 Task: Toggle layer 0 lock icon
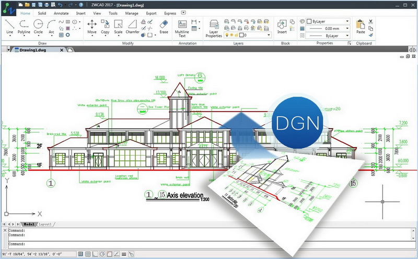pos(236,35)
